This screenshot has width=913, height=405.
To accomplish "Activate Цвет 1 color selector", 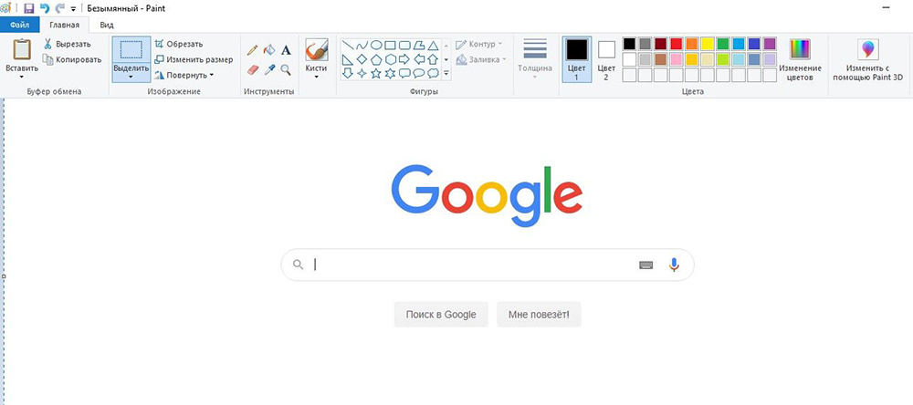I will pyautogui.click(x=577, y=59).
